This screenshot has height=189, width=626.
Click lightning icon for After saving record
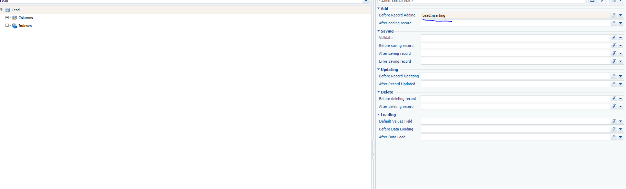coord(614,53)
